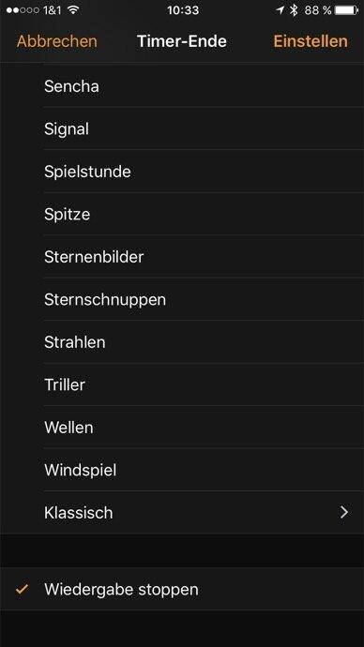Tap the Wi-Fi signal icon
This screenshot has height=647, width=364.
tap(73, 10)
